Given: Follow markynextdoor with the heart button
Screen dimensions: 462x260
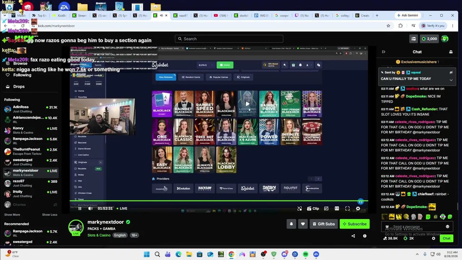Looking at the screenshot, I should [303, 224].
